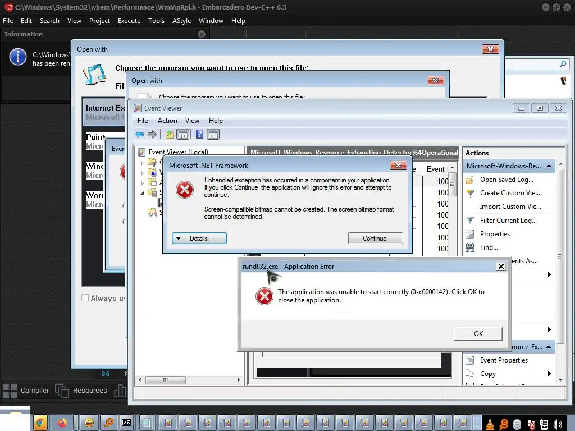Viewport: 575px width, 431px height.
Task: Open Properties action in Actions pane
Action: (495, 234)
